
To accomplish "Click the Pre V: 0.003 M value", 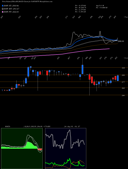I will [x=101, y=7].
